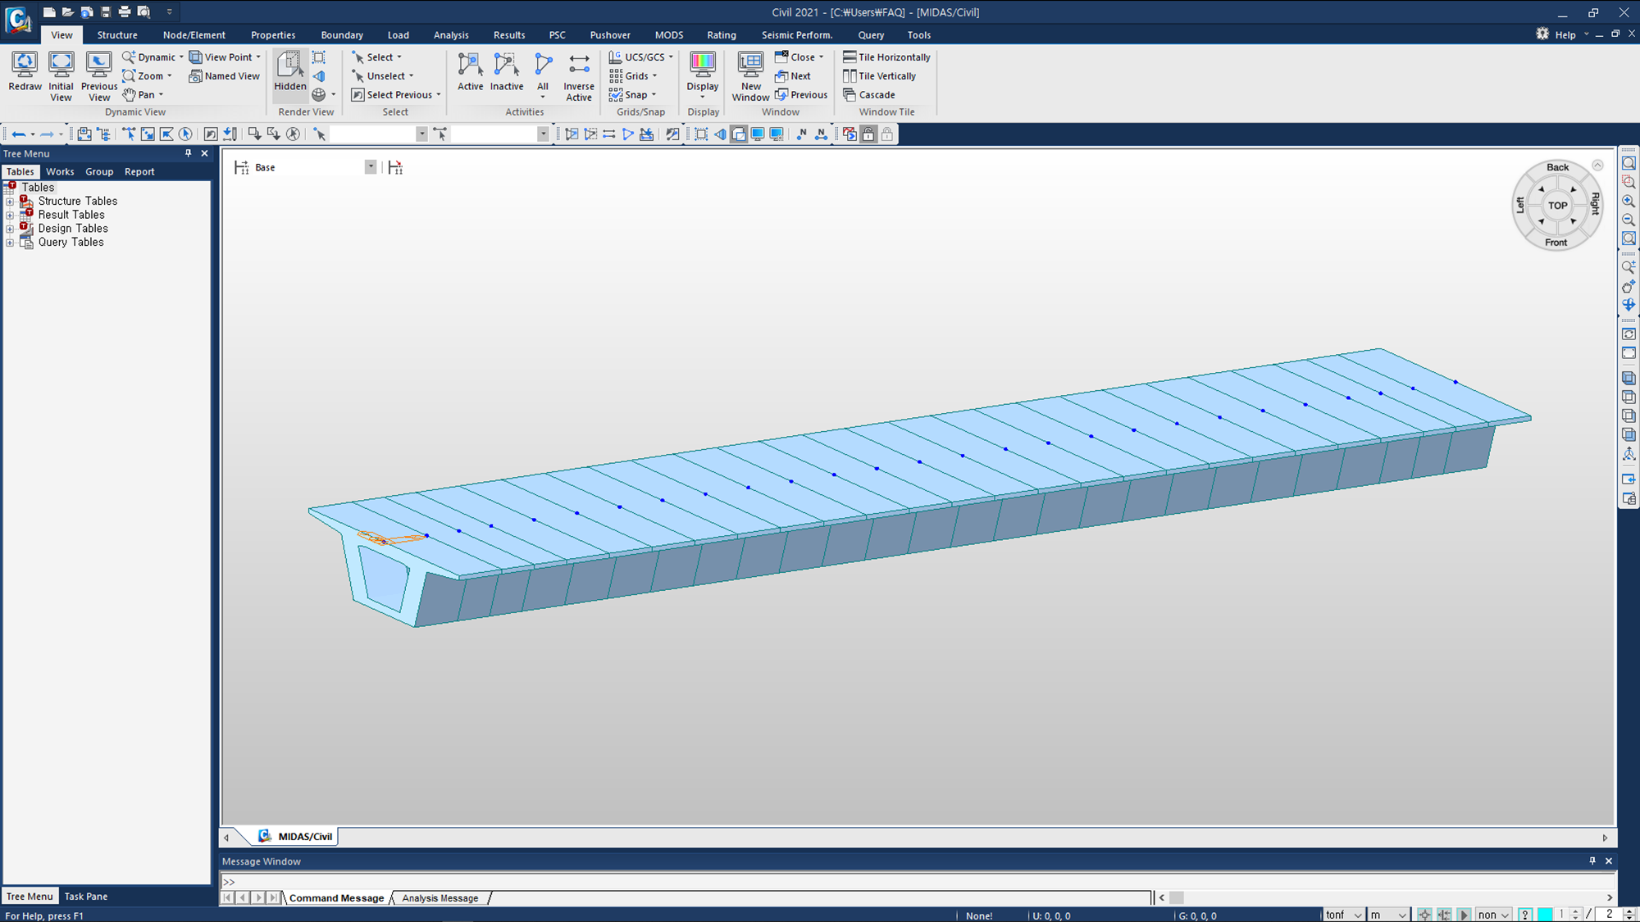The height and width of the screenshot is (922, 1640).
Task: Click Tile Vertically
Action: tap(879, 76)
